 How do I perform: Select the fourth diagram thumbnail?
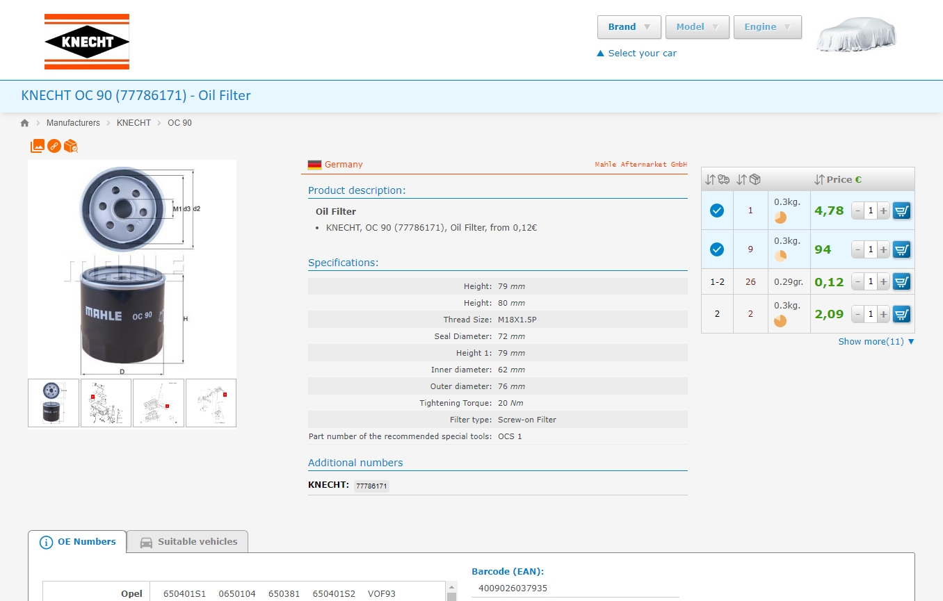coord(211,403)
